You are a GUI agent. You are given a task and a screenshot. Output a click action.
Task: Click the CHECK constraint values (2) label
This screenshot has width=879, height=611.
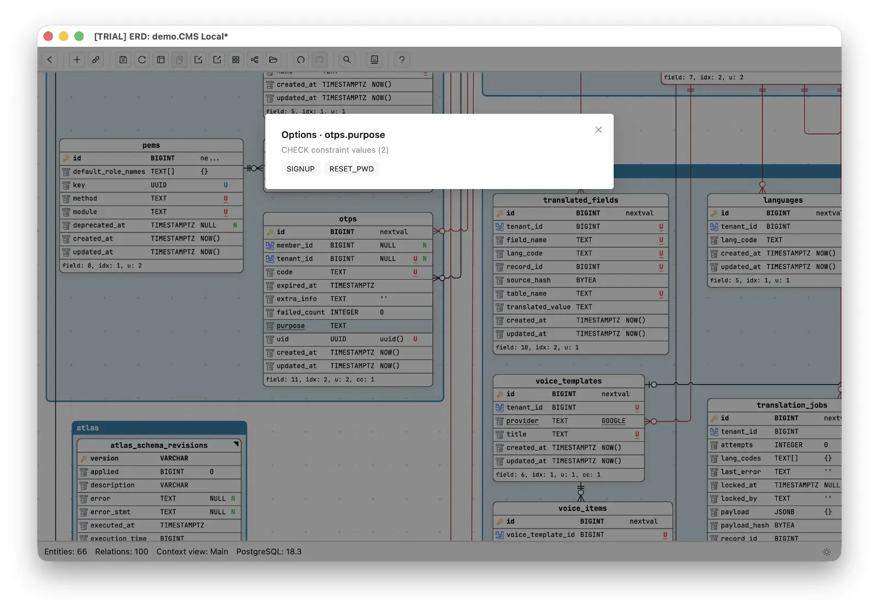coord(335,150)
